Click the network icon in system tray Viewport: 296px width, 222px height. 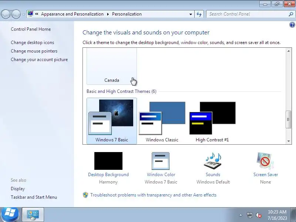pos(249,215)
